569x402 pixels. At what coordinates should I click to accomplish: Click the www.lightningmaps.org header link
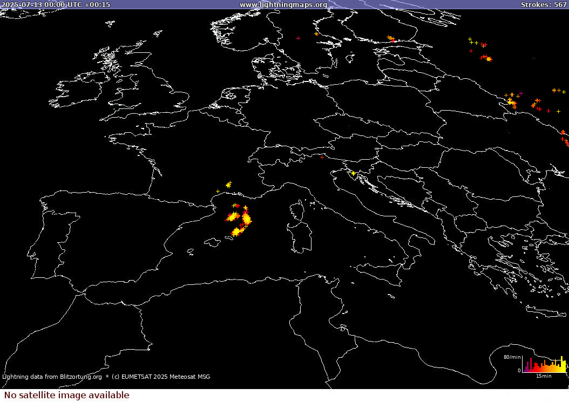283,4
